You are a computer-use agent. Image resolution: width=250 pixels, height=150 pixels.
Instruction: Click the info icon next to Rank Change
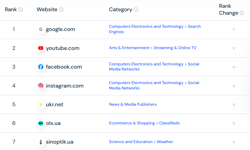(x=242, y=13)
